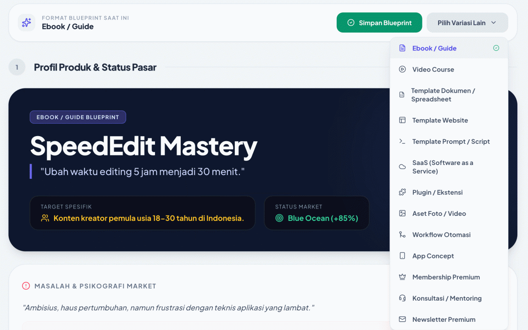Click the cloud icon beside SaaS option
The width and height of the screenshot is (528, 330).
(402, 167)
